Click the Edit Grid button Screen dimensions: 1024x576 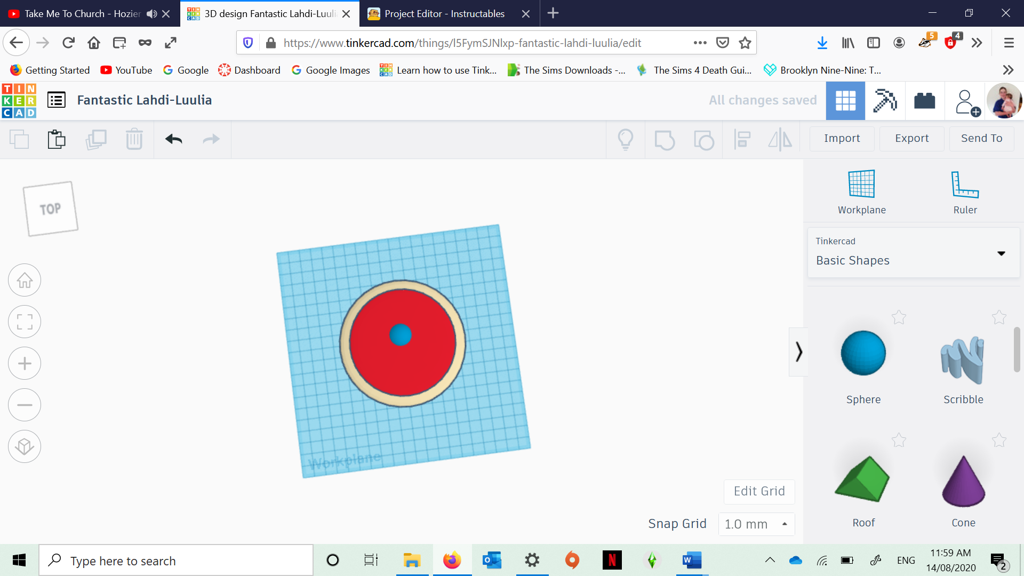(759, 491)
